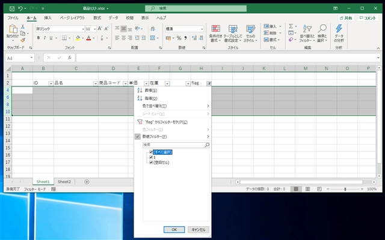Switch to the ページレイアウト tab
Screen dimensions: 385x240
72,18
